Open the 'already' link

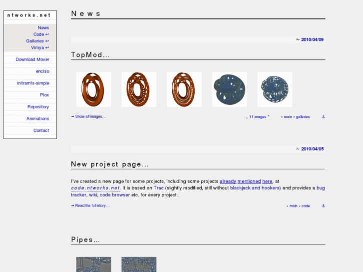[x=228, y=181]
